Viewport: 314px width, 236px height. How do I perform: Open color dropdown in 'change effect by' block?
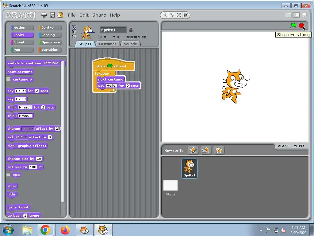28,128
